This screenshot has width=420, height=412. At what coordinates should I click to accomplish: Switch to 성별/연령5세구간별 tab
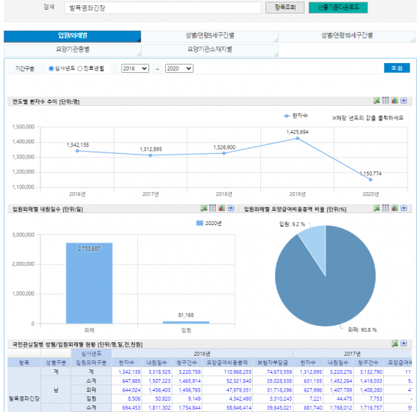[210, 36]
